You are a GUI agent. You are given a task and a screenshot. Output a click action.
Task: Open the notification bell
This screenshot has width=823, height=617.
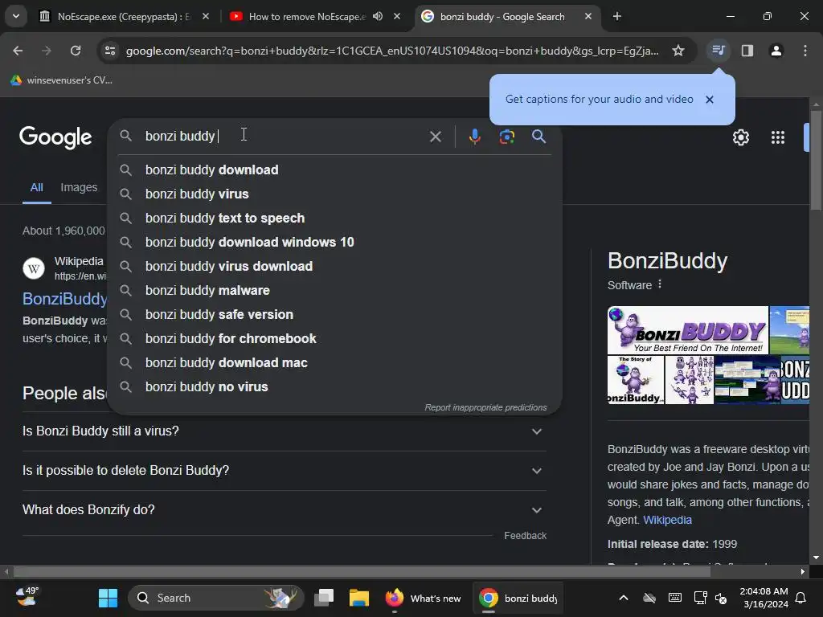pyautogui.click(x=800, y=598)
